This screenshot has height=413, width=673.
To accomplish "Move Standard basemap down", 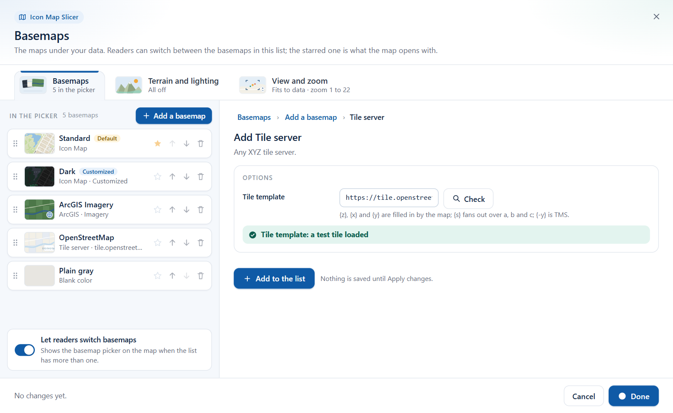I will tap(186, 143).
